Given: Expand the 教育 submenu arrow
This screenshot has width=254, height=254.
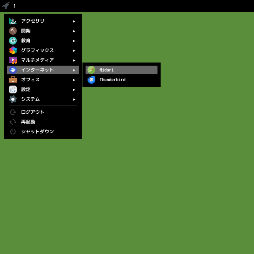Looking at the screenshot, I should pos(74,41).
